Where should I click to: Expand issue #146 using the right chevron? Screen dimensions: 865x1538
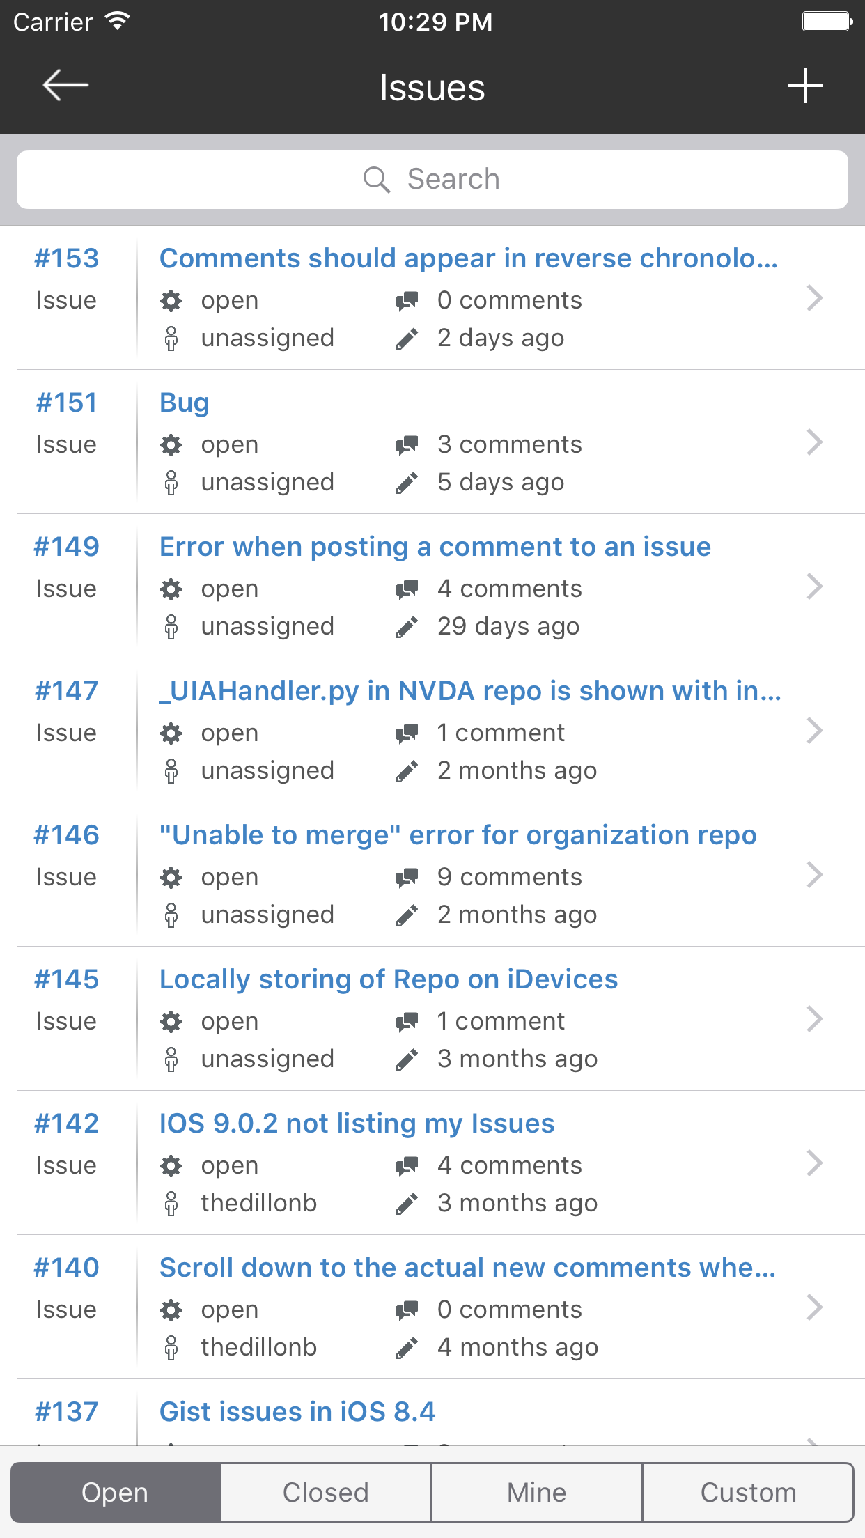813,875
